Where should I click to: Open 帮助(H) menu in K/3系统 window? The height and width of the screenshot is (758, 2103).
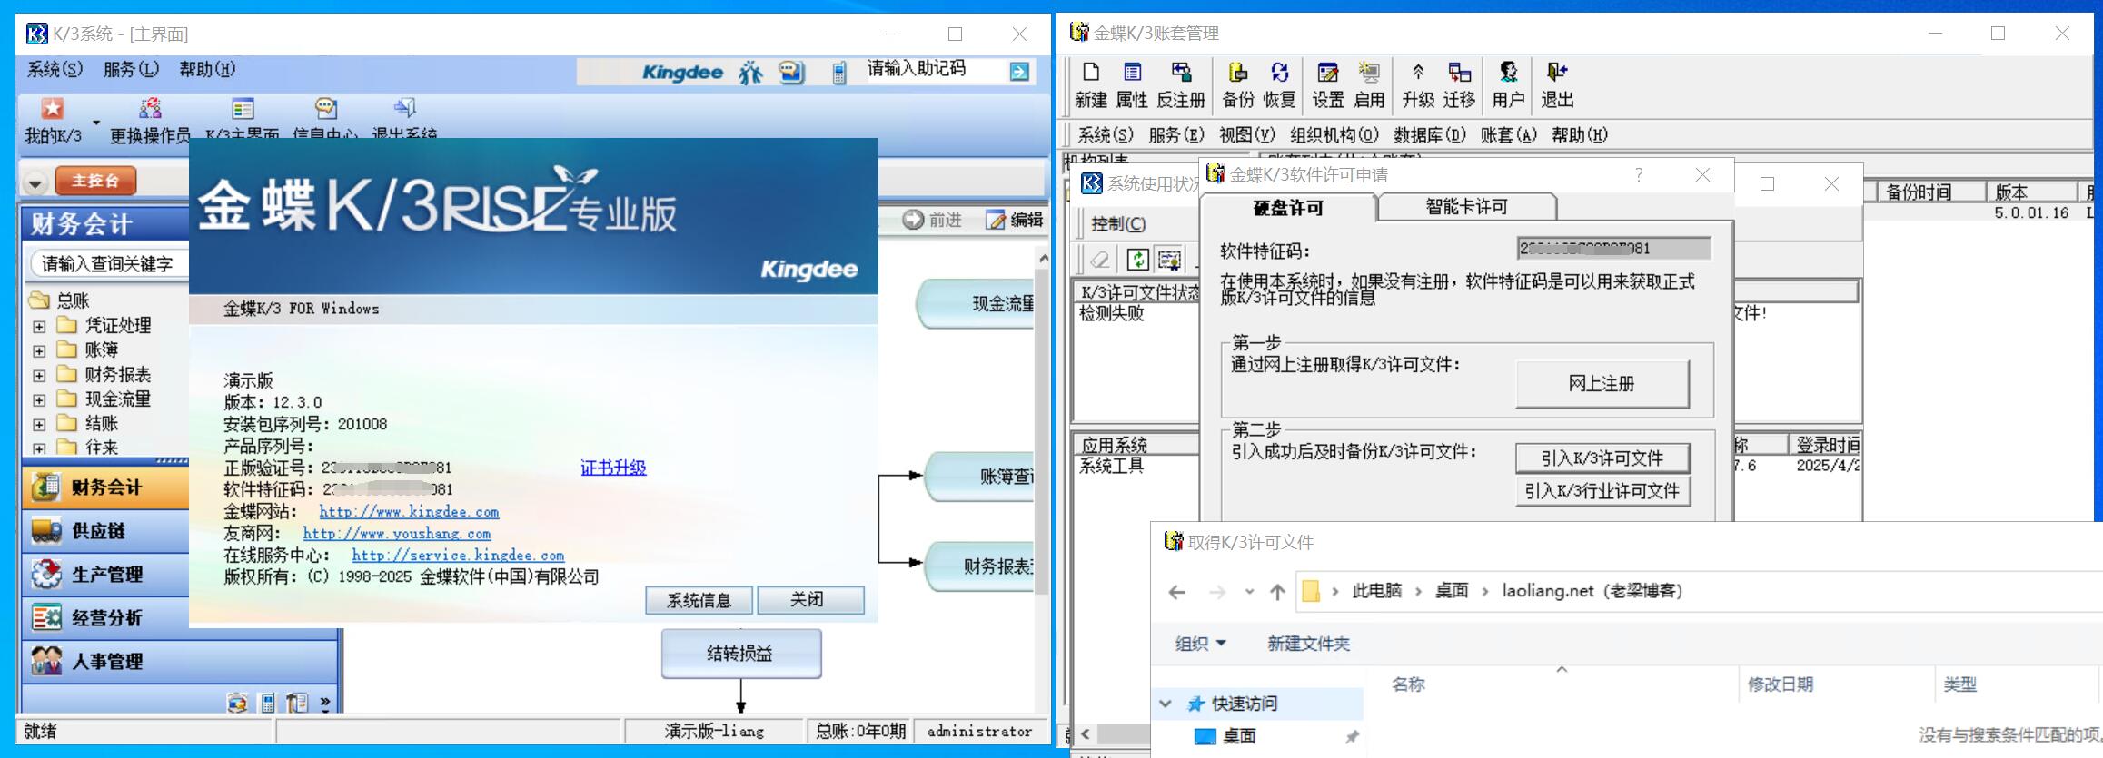[207, 69]
